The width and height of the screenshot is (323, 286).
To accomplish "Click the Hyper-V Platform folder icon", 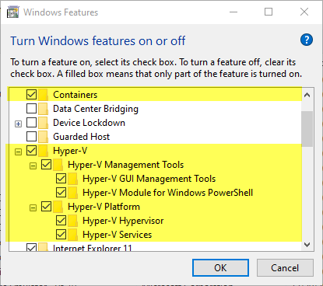I will pyautogui.click(x=58, y=207).
